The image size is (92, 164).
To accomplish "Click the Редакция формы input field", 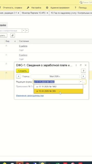I will pos(56,82).
